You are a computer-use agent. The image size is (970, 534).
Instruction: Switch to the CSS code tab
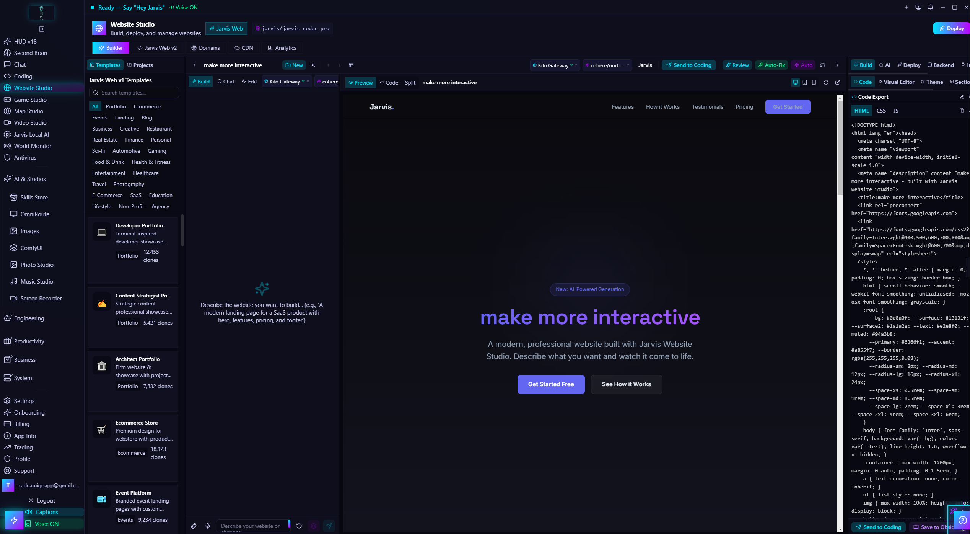pyautogui.click(x=881, y=111)
